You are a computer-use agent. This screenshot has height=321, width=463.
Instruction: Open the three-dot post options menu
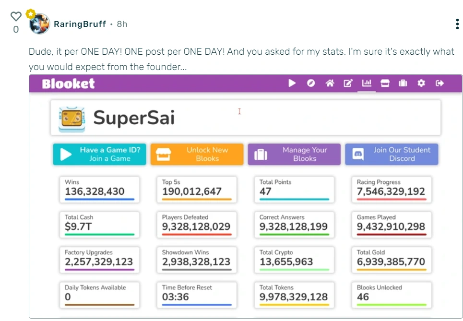point(457,24)
